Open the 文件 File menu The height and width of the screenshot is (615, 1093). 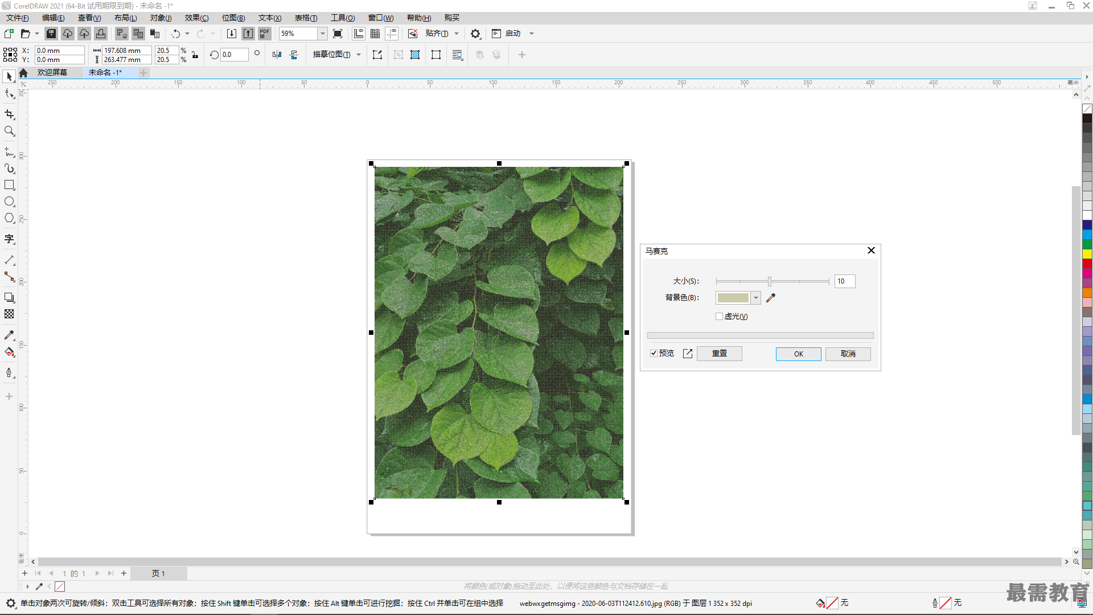[x=17, y=18]
